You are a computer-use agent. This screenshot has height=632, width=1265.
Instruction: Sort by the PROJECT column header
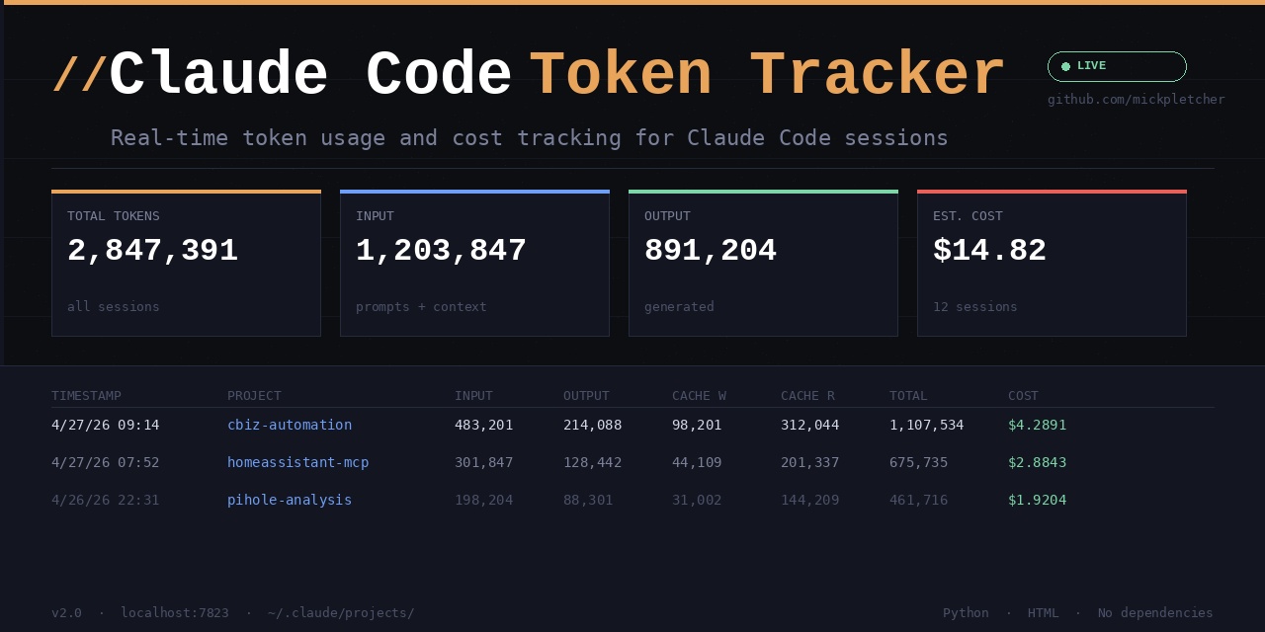(x=254, y=395)
